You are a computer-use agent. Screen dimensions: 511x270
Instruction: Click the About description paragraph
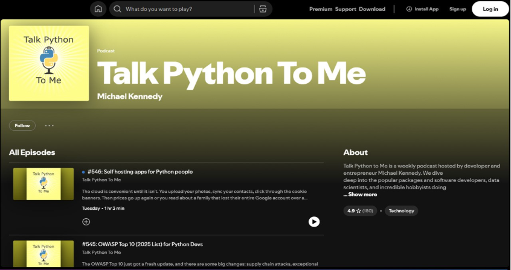[x=422, y=177]
